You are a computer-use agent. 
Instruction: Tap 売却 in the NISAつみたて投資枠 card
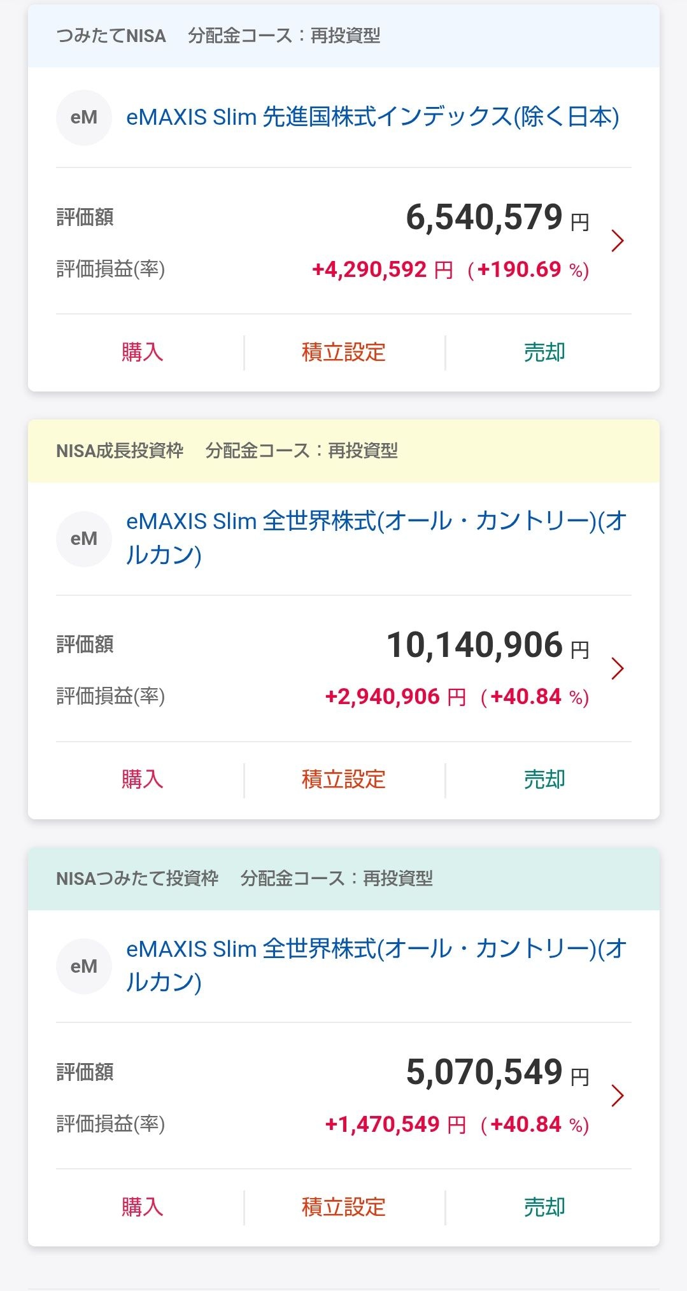tap(544, 1207)
